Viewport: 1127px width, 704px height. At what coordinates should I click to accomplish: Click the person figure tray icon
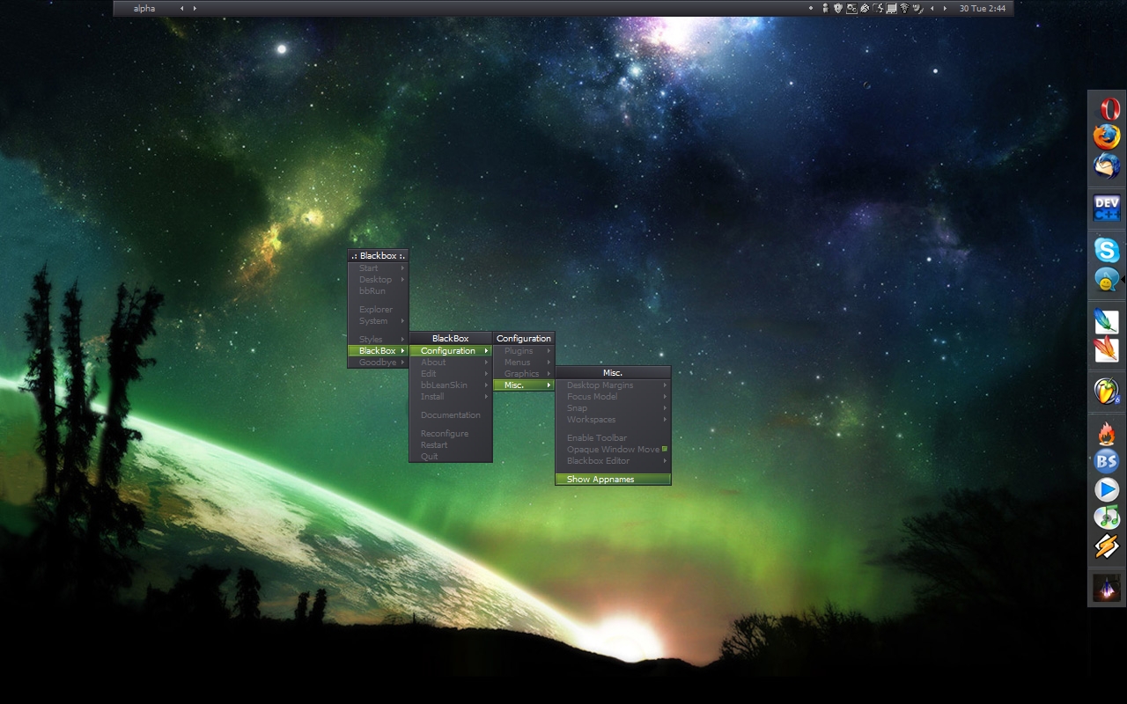[825, 8]
